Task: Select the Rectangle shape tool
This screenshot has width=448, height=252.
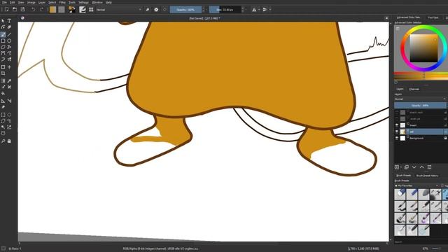Action: click(x=3, y=41)
